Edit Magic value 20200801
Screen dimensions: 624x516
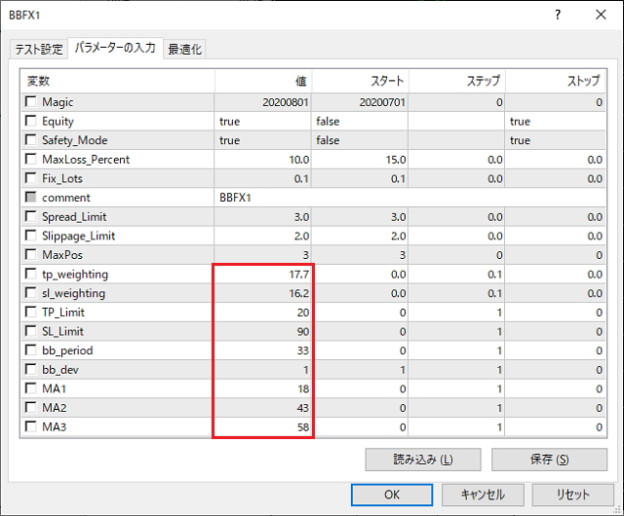click(262, 102)
